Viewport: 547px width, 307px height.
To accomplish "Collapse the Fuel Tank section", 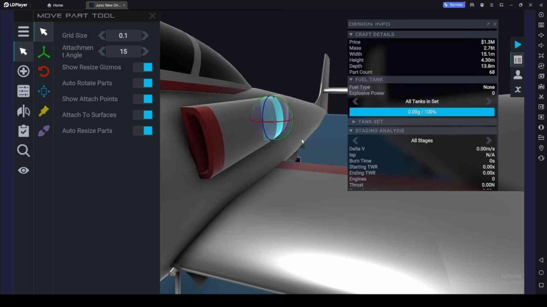I will [422, 80].
